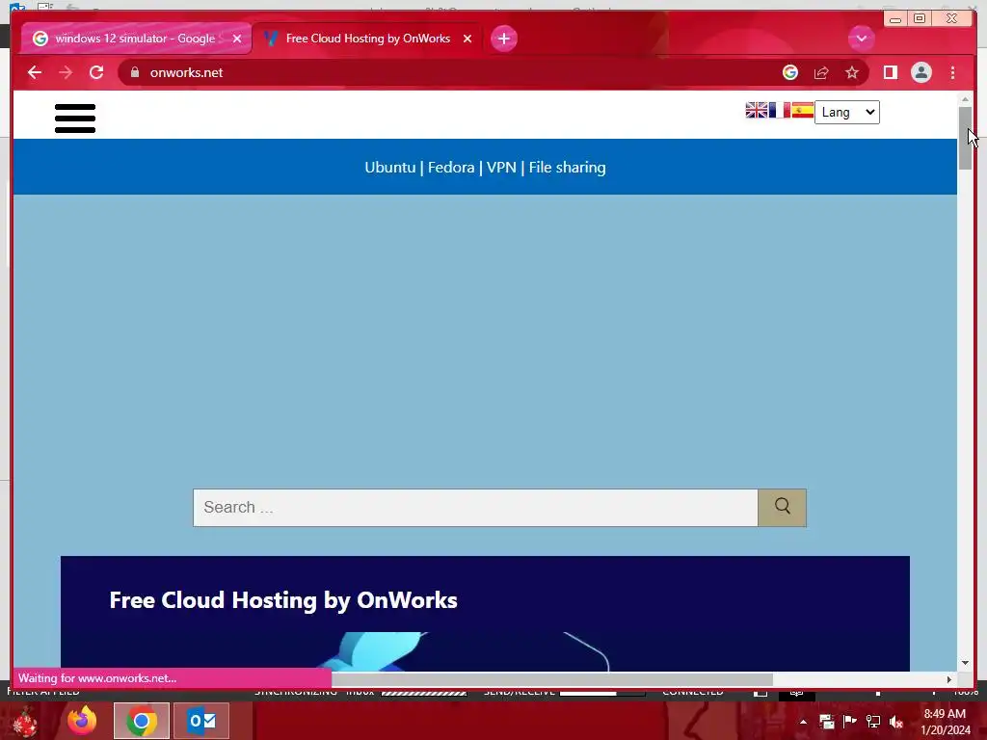
Task: Submit search with magnifier button
Action: click(x=782, y=507)
